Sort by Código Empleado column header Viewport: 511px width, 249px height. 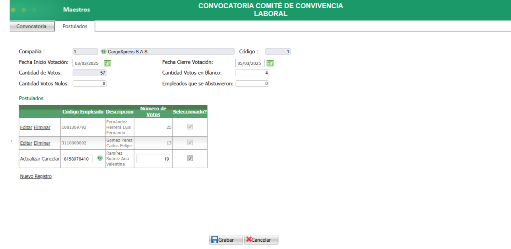[x=83, y=112]
